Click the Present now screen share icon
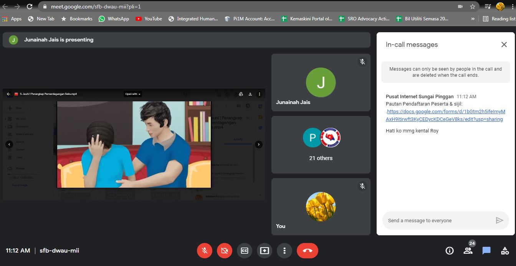Screen dimensions: 516x266 pyautogui.click(x=265, y=251)
